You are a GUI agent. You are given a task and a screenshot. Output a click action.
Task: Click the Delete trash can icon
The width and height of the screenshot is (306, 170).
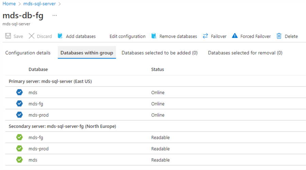coord(279,36)
